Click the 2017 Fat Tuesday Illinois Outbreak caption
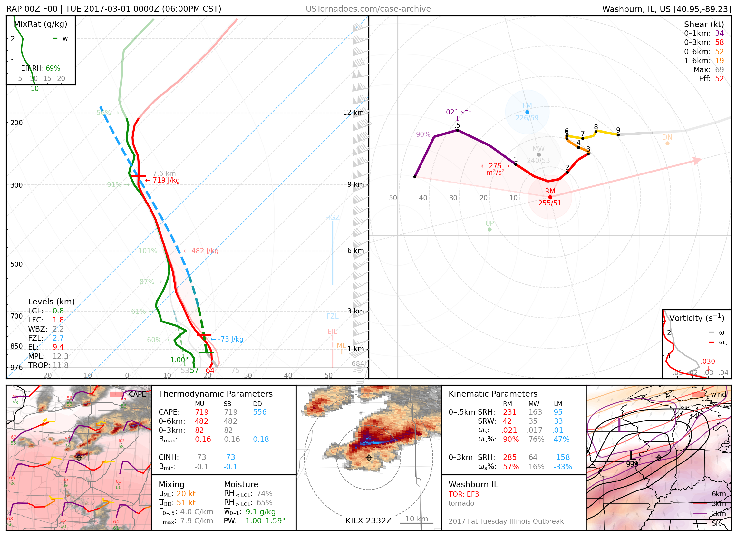 [506, 521]
